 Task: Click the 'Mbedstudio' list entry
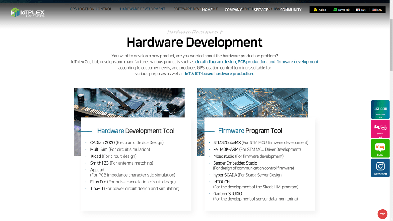[x=248, y=156]
